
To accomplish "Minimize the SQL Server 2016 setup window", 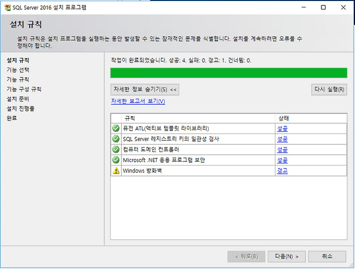I will tap(304, 7).
